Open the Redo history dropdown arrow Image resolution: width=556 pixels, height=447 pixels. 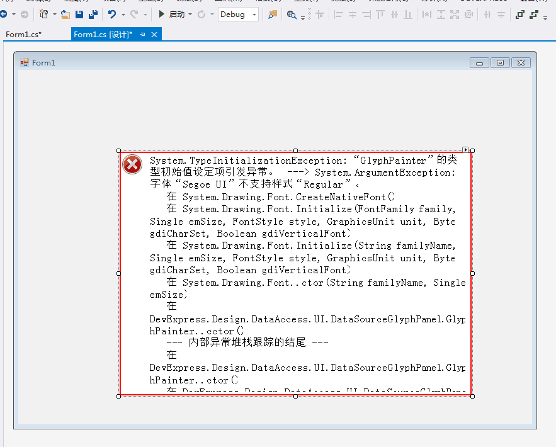coord(145,14)
